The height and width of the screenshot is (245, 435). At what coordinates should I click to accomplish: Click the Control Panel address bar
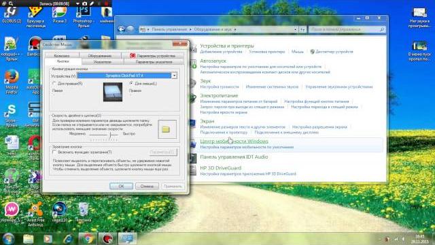(x=219, y=29)
